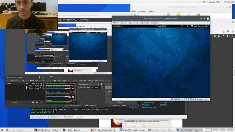Open source properties gear in the Sources panel
The image size is (235, 132).
click(x=33, y=102)
